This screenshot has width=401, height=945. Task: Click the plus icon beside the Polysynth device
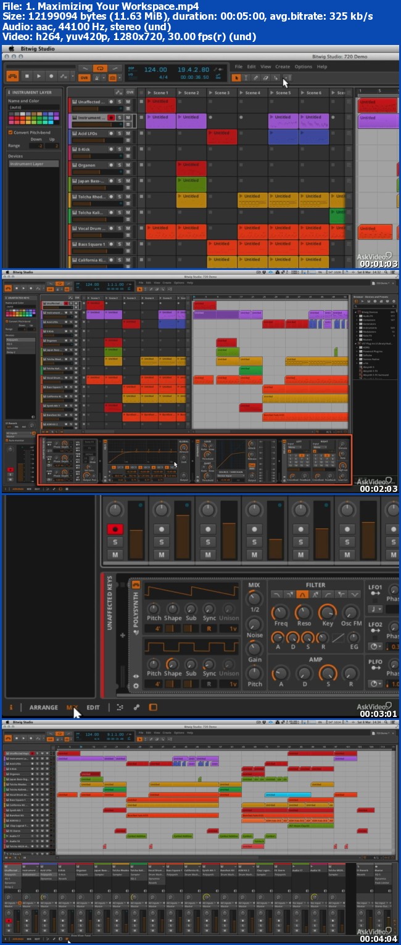click(x=122, y=634)
